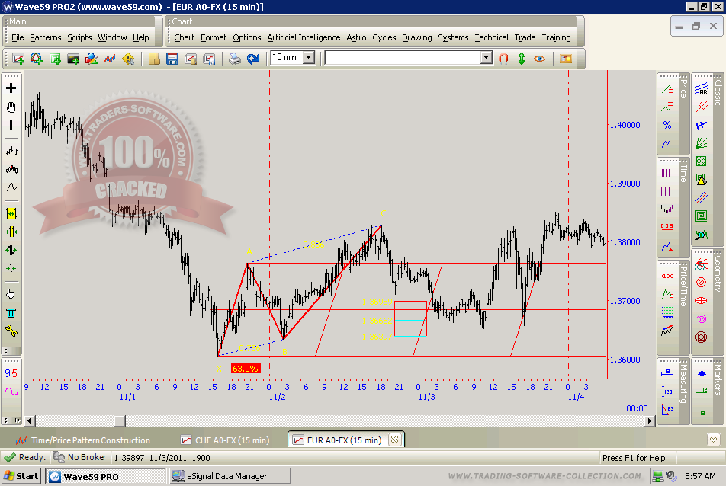Select the crosshair cursor tool
Image resolution: width=726 pixels, height=486 pixels.
pos(11,88)
